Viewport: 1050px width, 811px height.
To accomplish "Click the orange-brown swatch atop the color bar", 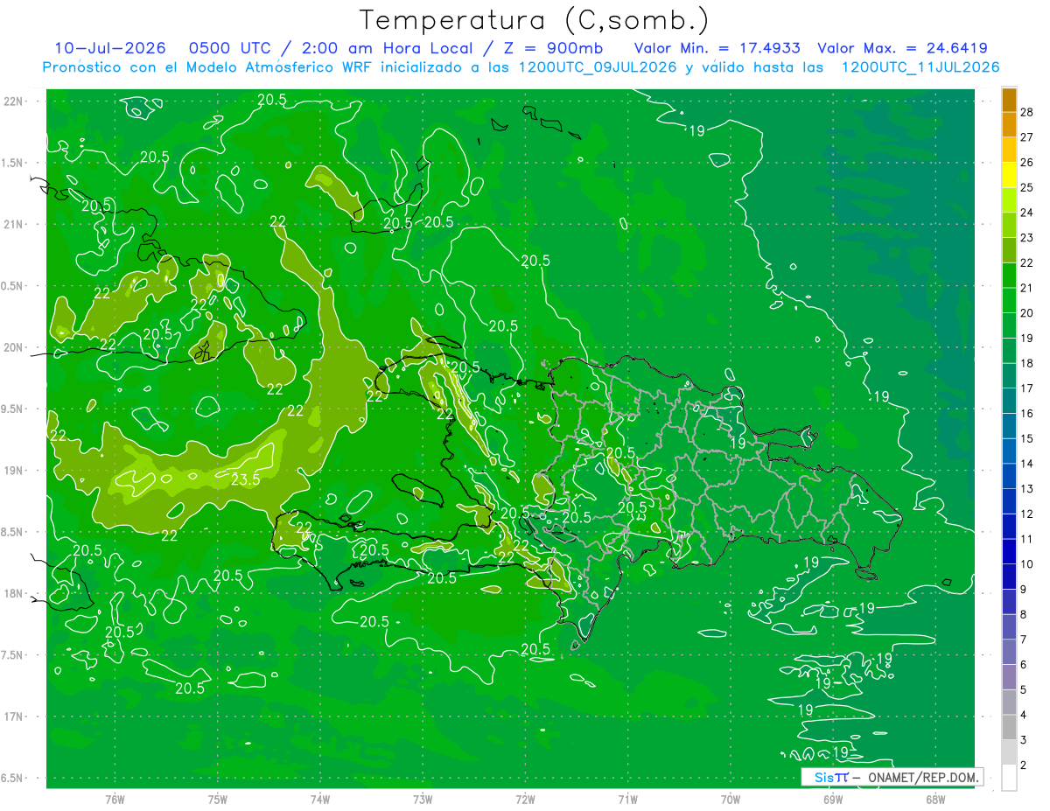I will pos(1009,100).
